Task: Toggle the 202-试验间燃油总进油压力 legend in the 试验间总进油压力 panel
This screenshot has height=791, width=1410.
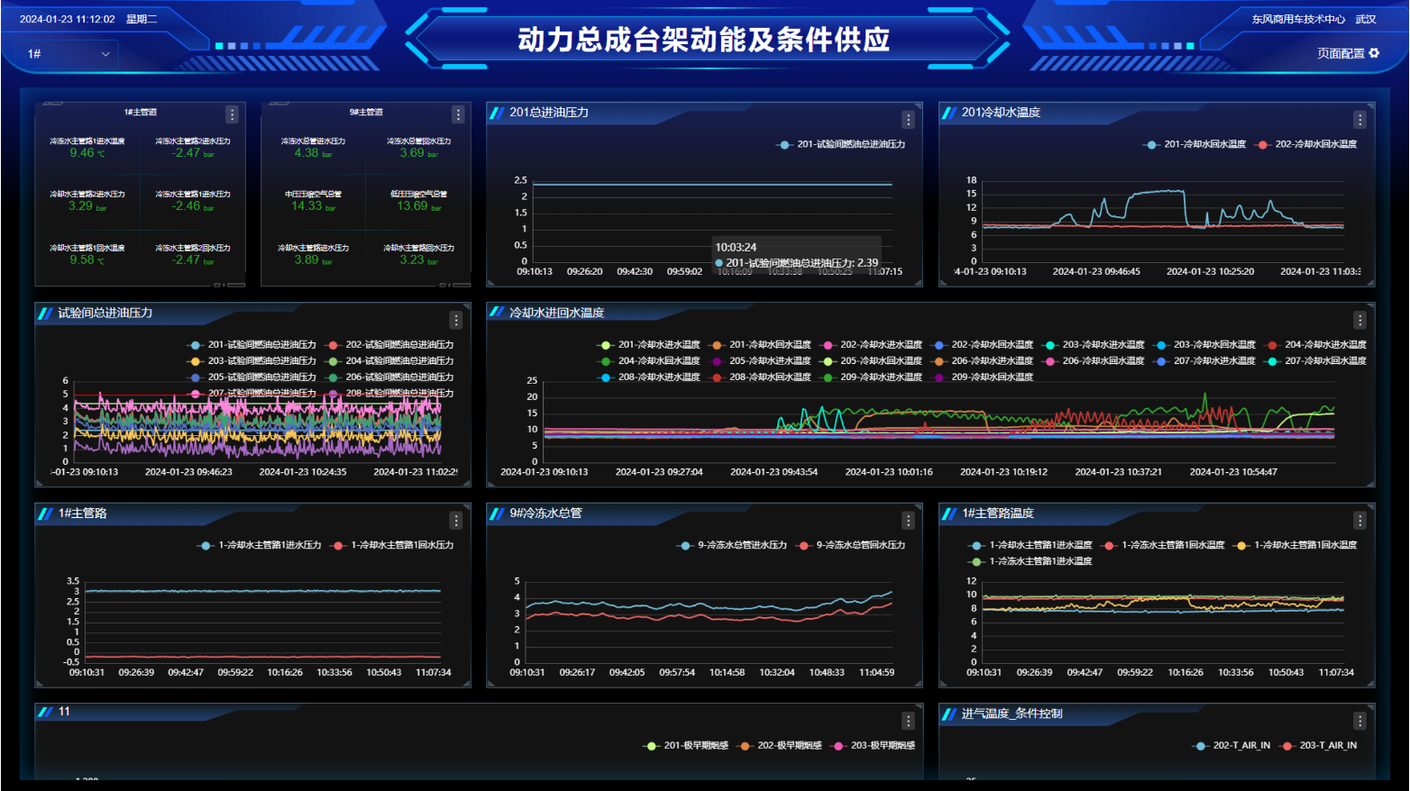Action: (389, 345)
